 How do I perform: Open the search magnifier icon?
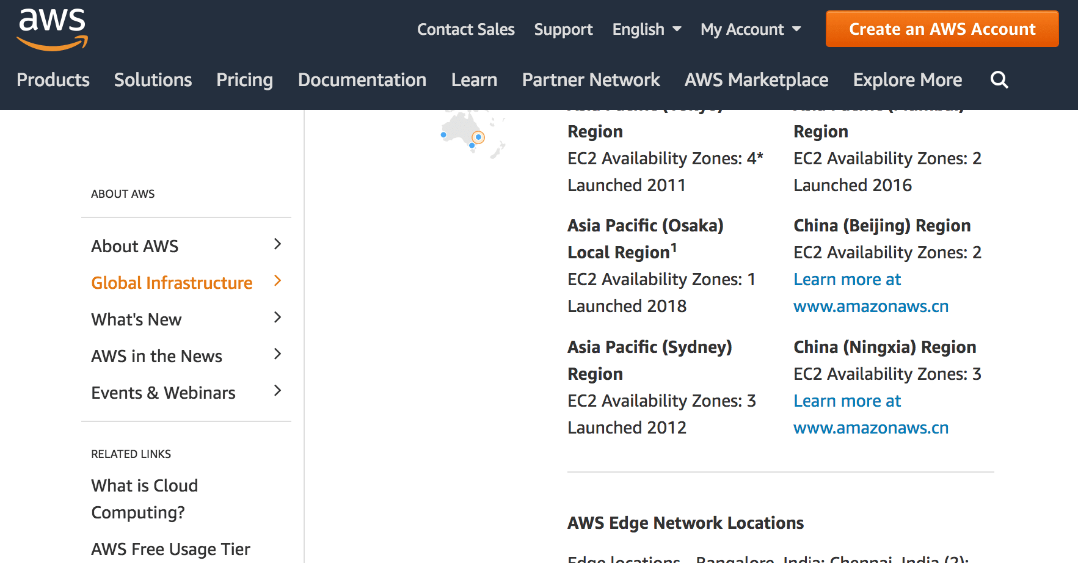click(x=999, y=80)
